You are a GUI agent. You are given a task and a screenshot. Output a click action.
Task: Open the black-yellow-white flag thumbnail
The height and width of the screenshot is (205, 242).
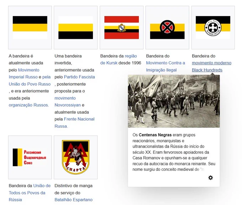(x=30, y=27)
